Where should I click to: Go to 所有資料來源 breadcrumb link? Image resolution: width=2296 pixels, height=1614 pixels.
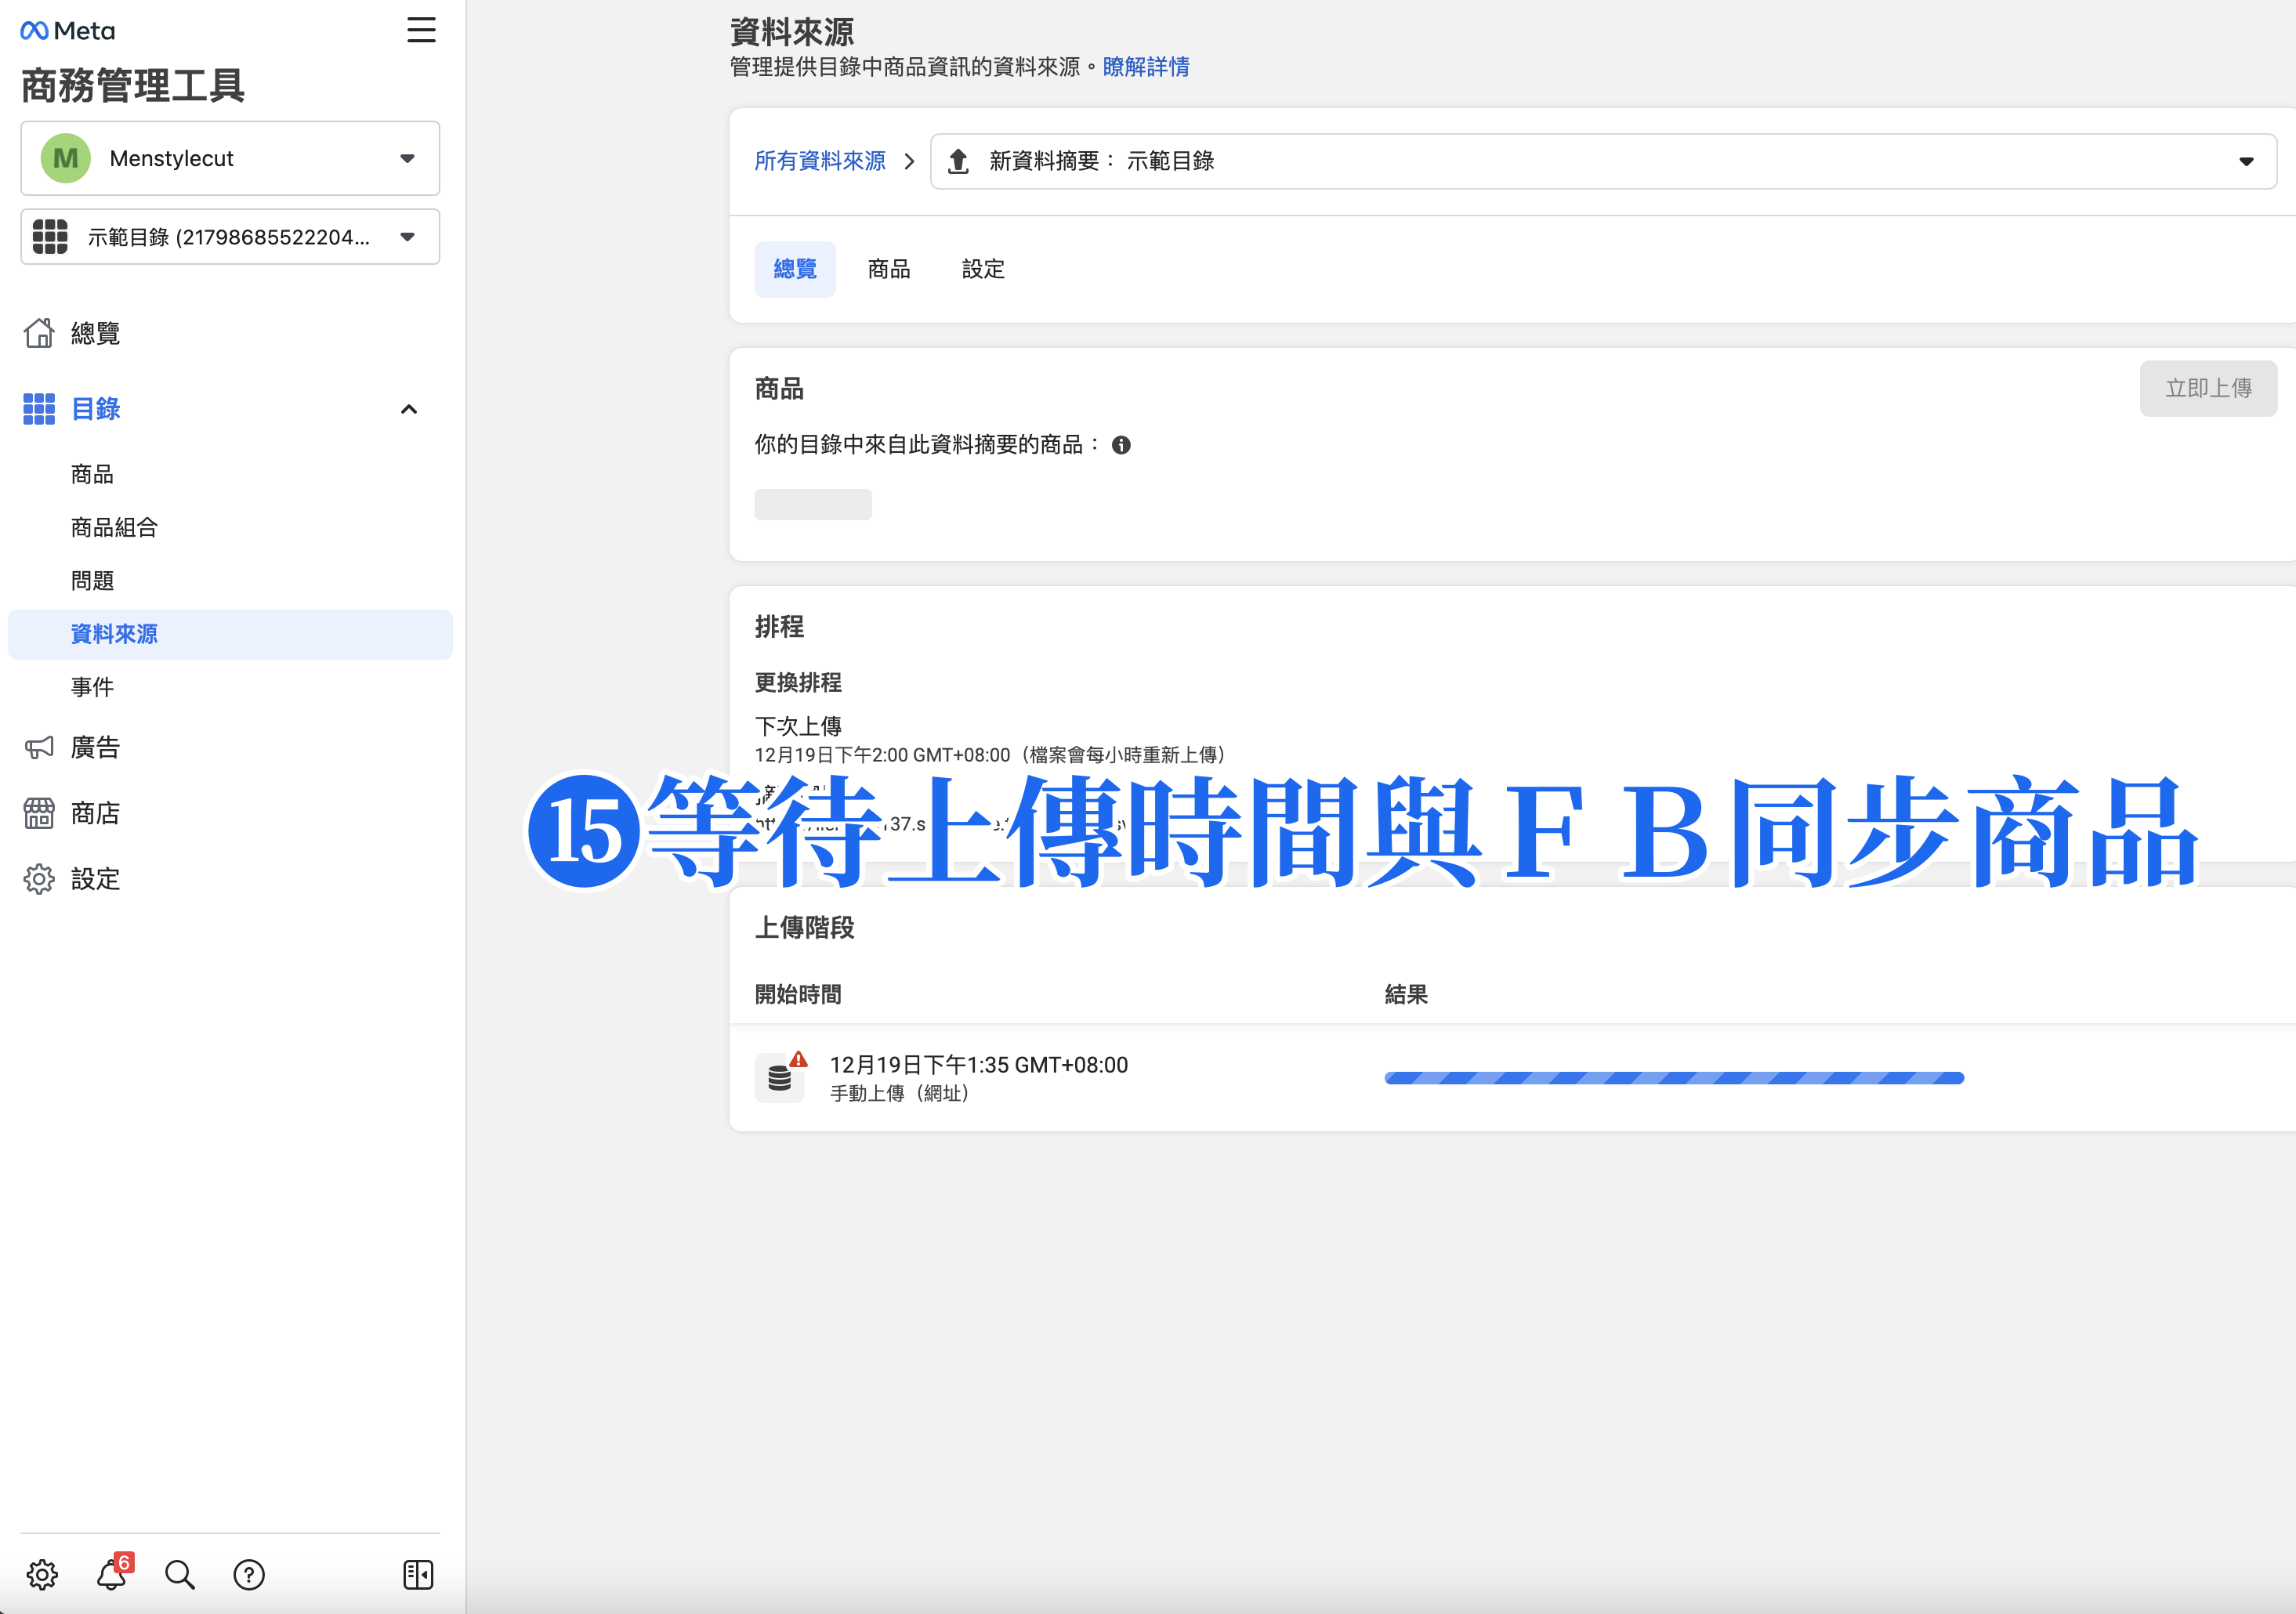pyautogui.click(x=820, y=161)
